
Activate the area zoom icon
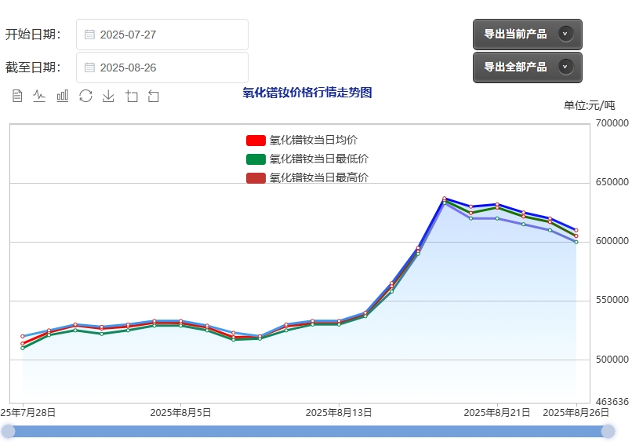point(132,96)
